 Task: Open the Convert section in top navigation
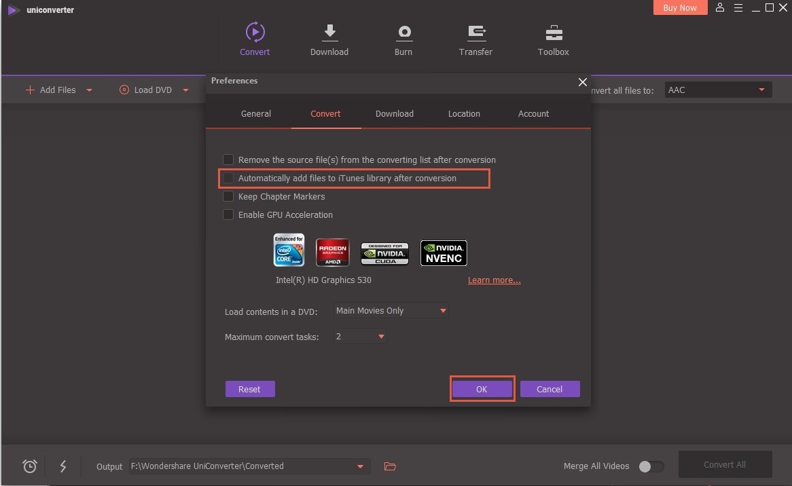tap(255, 39)
